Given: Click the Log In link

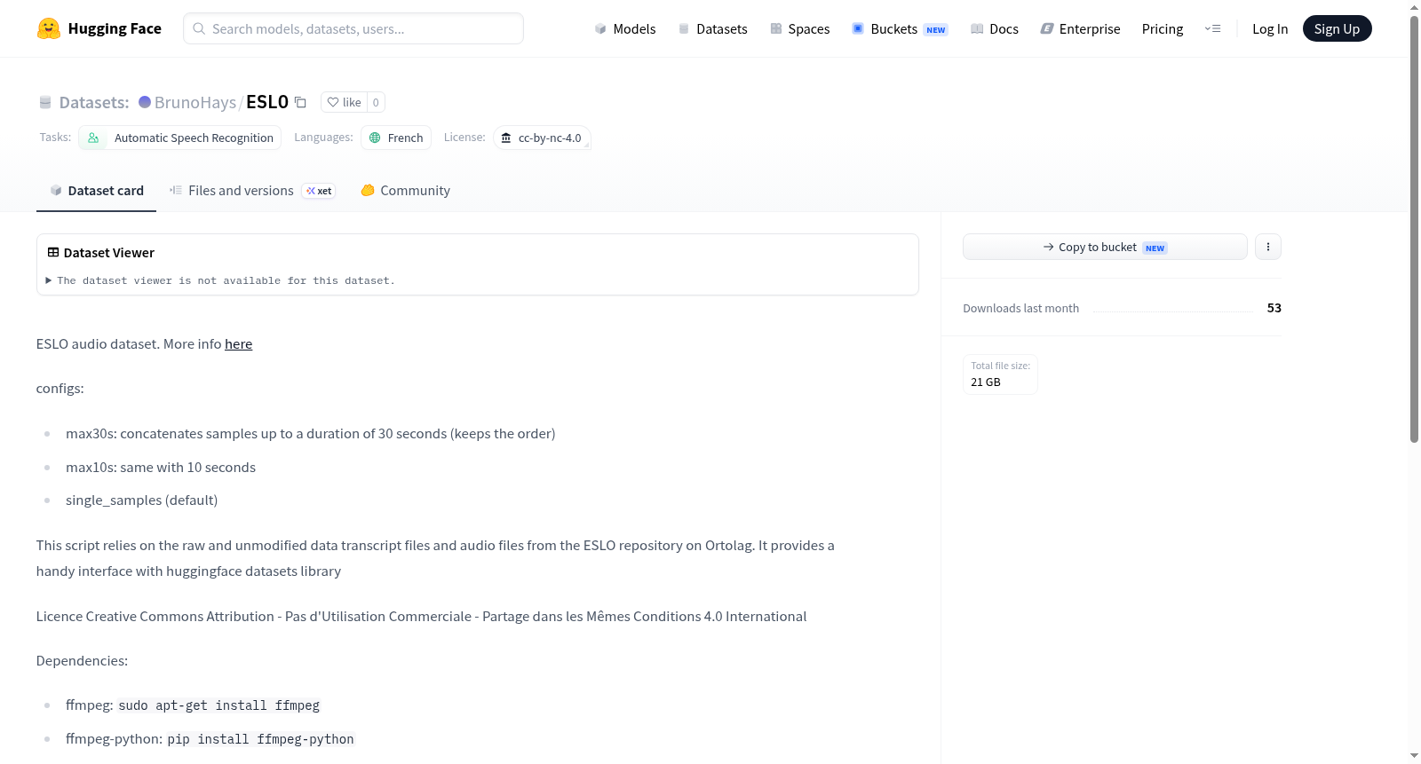Looking at the screenshot, I should 1270,28.
